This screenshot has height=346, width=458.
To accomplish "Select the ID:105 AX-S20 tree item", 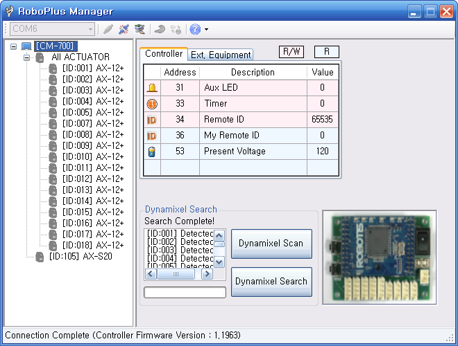I will tap(80, 256).
